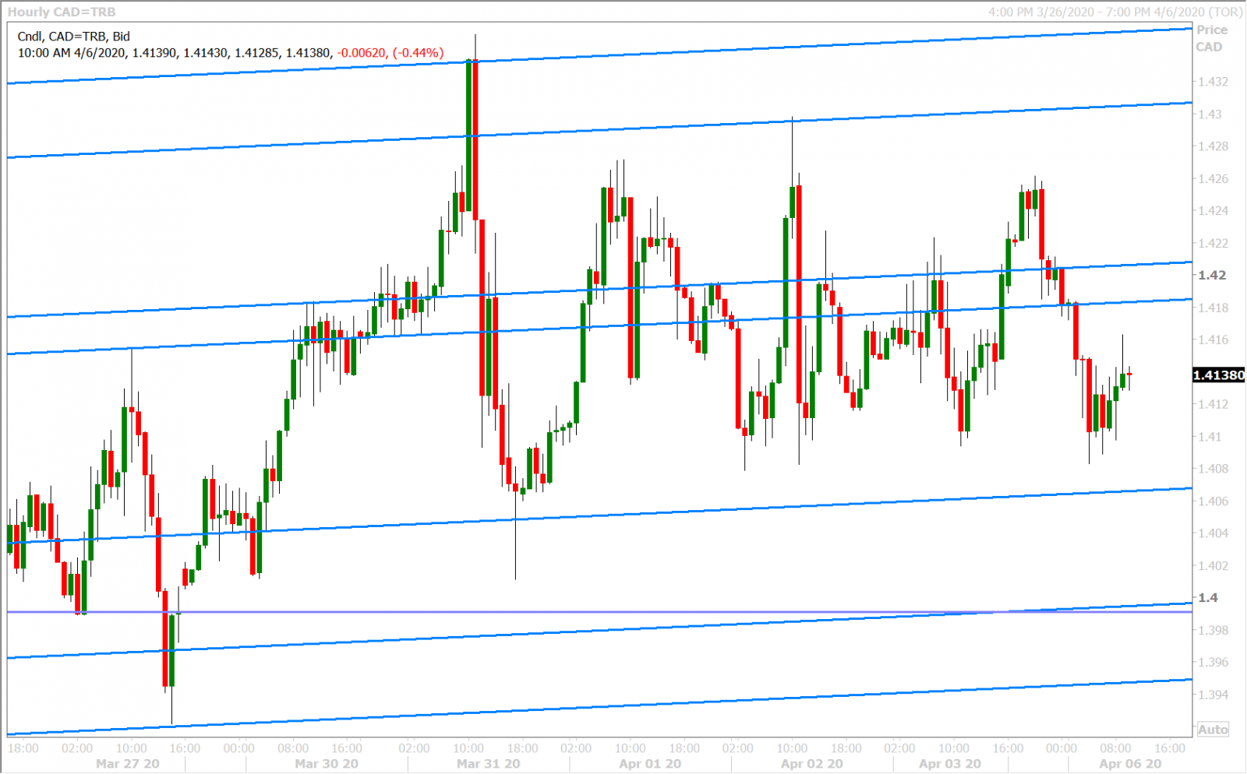Select Apr 01 20 on date axis
This screenshot has width=1247, height=774.
click(x=650, y=764)
